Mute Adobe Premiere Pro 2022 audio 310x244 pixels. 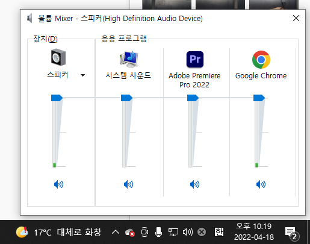point(194,184)
